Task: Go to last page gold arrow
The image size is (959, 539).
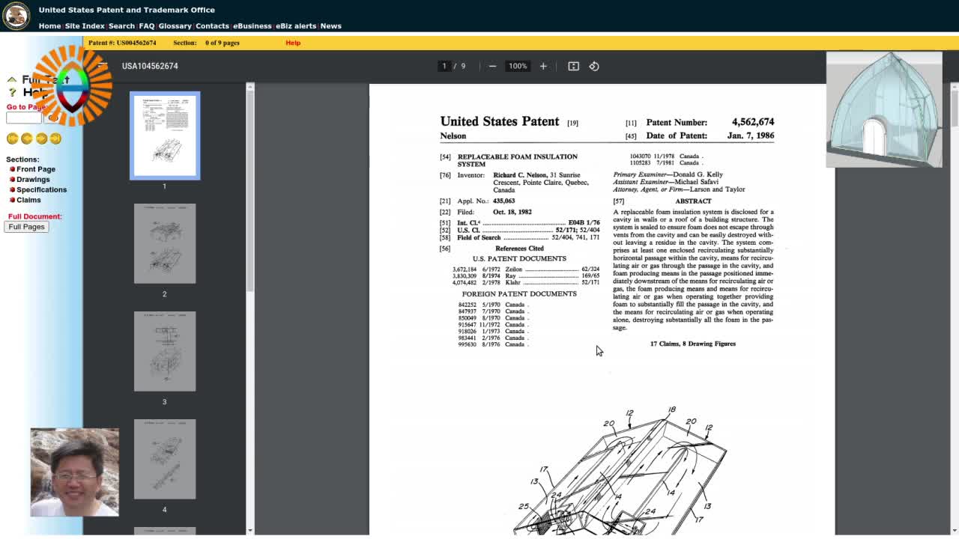Action: (55, 138)
